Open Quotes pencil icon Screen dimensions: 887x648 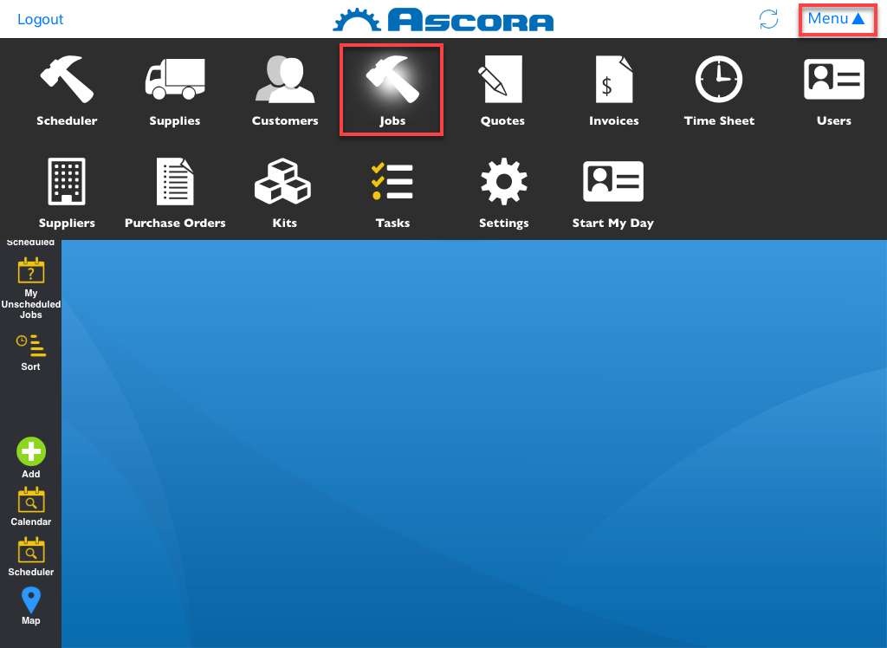click(x=502, y=81)
